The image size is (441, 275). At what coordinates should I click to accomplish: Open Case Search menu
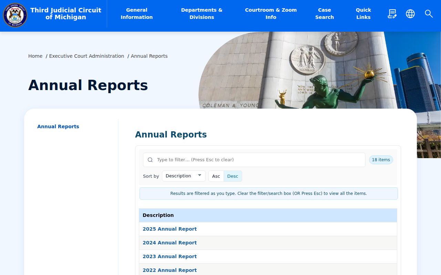click(325, 14)
